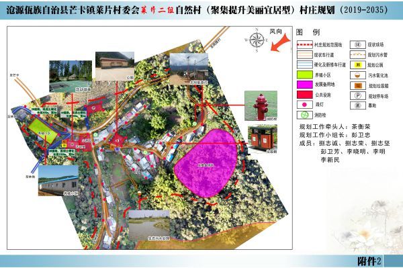Click the compass rose icon

point(257,40)
